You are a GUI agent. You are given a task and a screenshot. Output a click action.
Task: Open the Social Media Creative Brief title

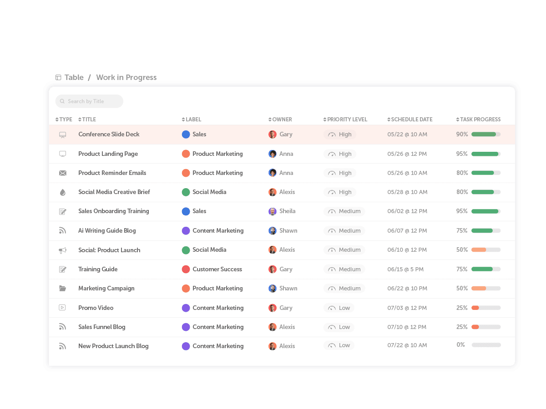click(x=114, y=192)
